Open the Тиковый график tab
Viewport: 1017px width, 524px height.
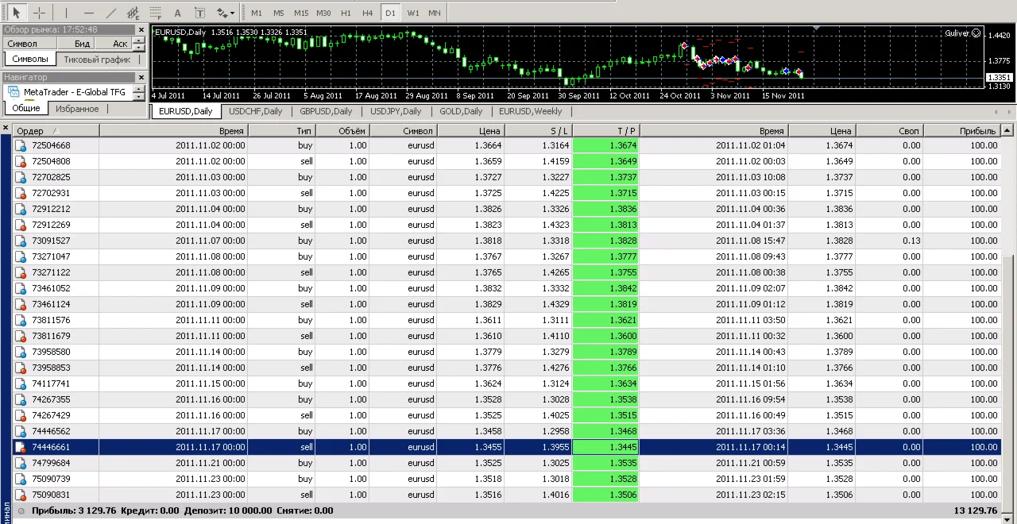click(x=97, y=60)
